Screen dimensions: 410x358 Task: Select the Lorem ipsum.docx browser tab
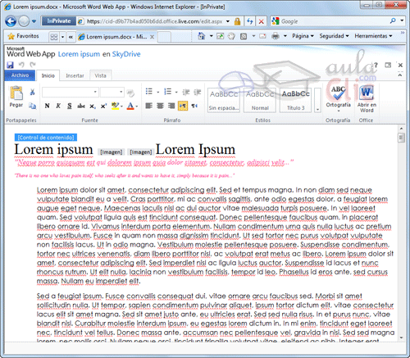116,37
